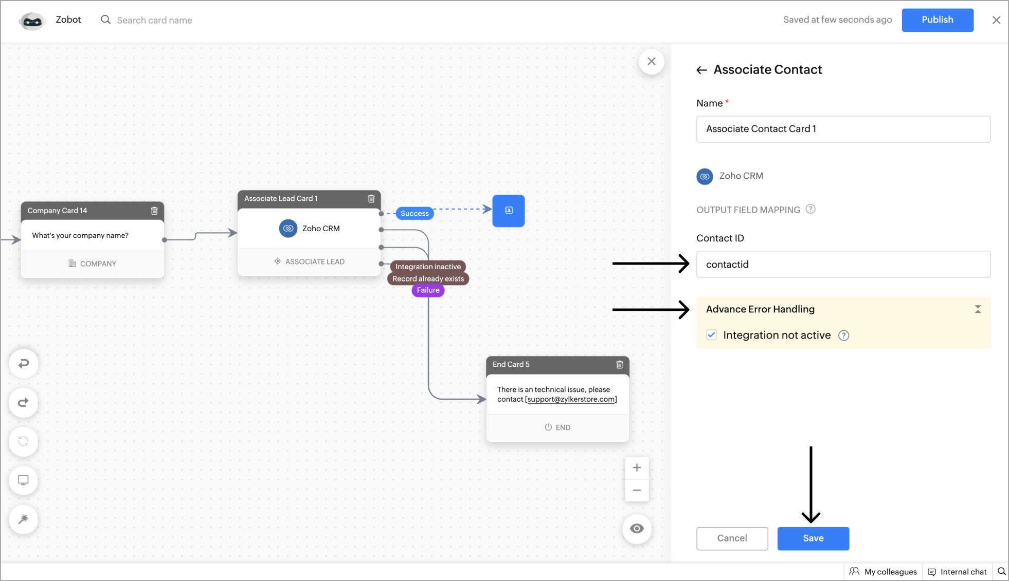Click zoom in on the canvas
Viewport: 1009px width, 581px height.
(637, 467)
